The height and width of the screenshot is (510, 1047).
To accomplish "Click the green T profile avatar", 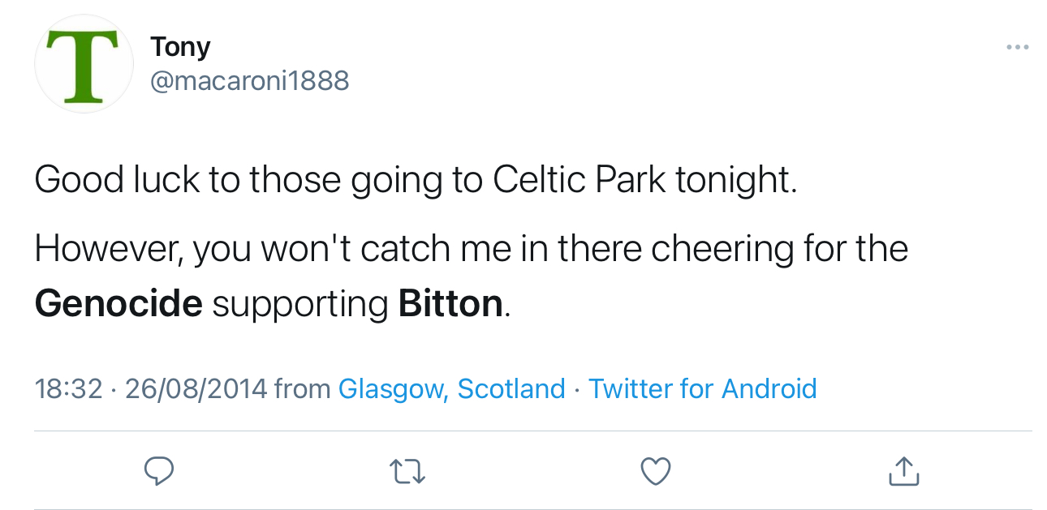I will pyautogui.click(x=84, y=64).
